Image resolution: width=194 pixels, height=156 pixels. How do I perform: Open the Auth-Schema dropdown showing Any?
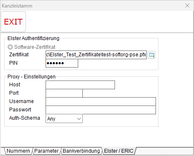click(x=64, y=118)
